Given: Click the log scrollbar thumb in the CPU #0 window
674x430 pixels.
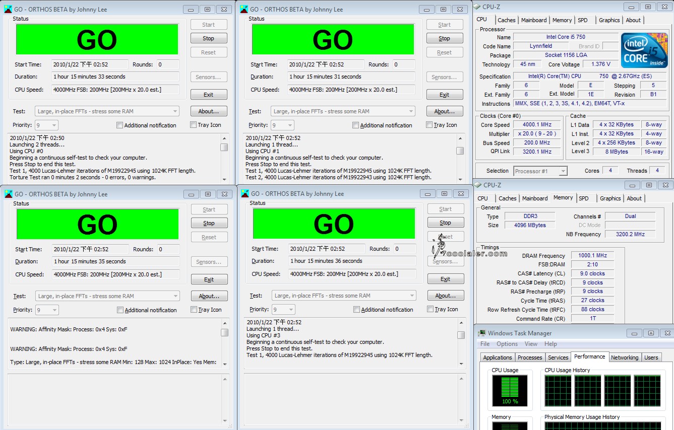Looking at the screenshot, I should tap(224, 148).
